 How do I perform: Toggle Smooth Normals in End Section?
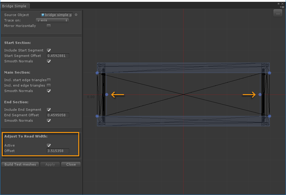tap(49, 121)
